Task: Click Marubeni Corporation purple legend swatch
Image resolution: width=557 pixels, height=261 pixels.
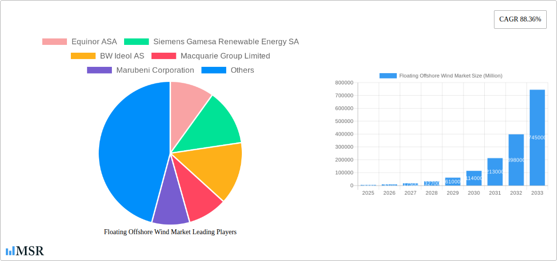Action: pos(99,70)
